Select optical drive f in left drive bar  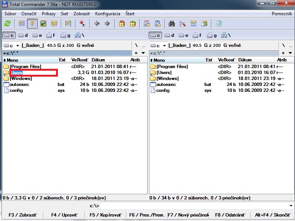[x=51, y=35]
